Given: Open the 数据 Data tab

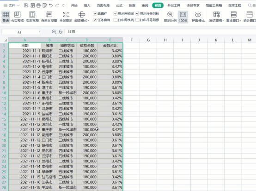Looking at the screenshot, I should tap(132, 6).
